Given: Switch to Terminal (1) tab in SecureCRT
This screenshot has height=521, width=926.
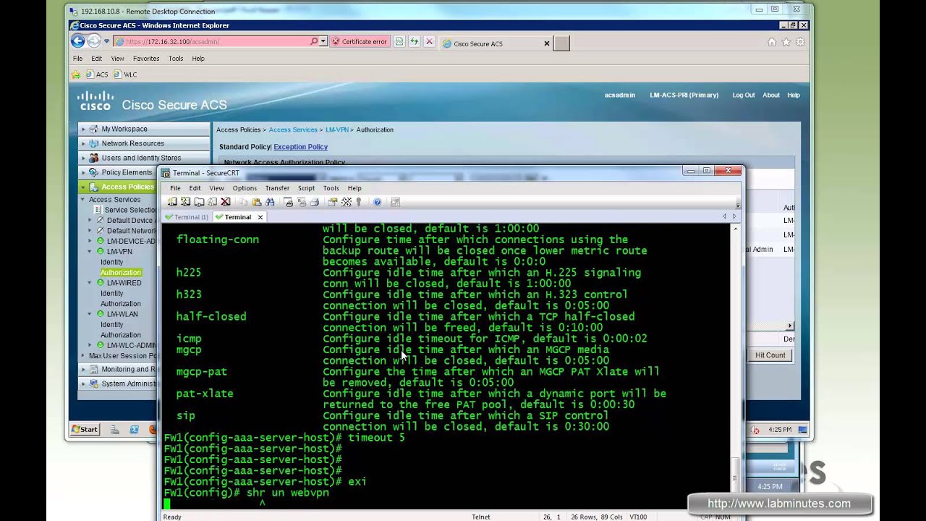Looking at the screenshot, I should pyautogui.click(x=187, y=217).
